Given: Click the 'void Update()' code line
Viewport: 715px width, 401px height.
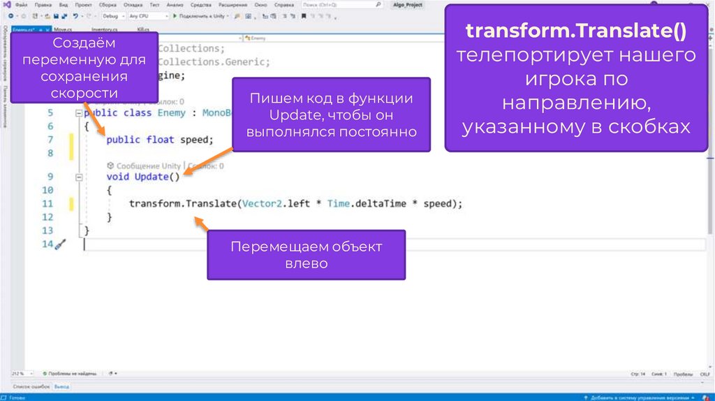Looking at the screenshot, I should coord(143,177).
